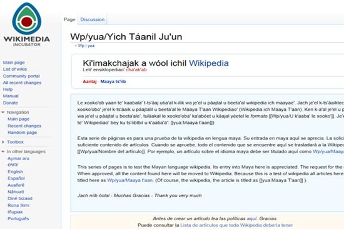
Task: Switch language to Runa Simi
Action: 18,205
